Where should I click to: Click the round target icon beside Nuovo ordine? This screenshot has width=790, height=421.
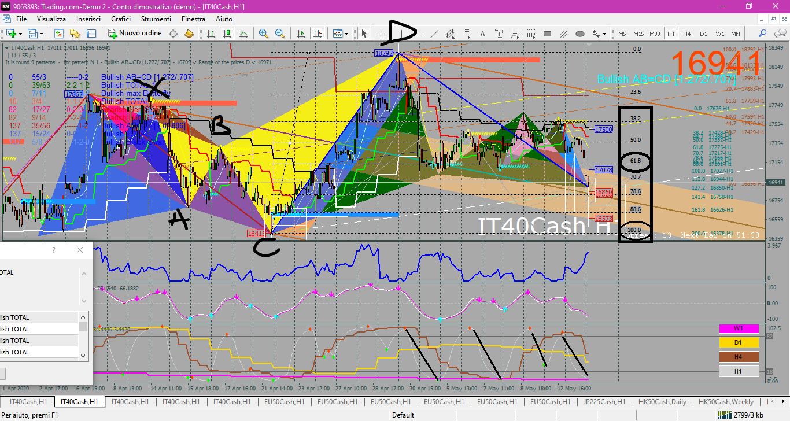(173, 34)
